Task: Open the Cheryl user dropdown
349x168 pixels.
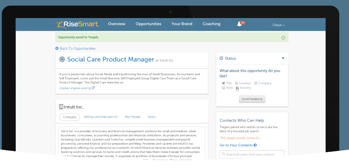Action: click(x=278, y=25)
